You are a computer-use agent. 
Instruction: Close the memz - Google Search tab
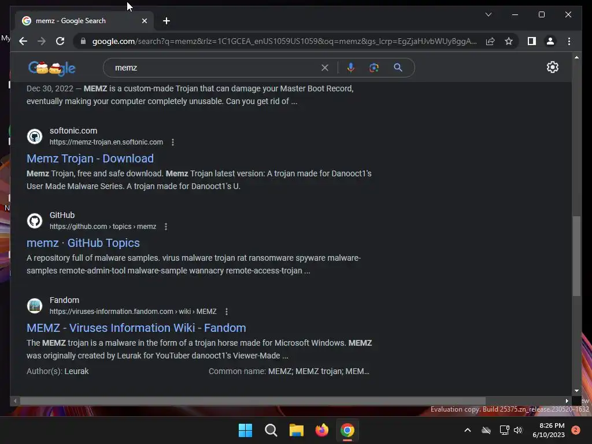(144, 21)
